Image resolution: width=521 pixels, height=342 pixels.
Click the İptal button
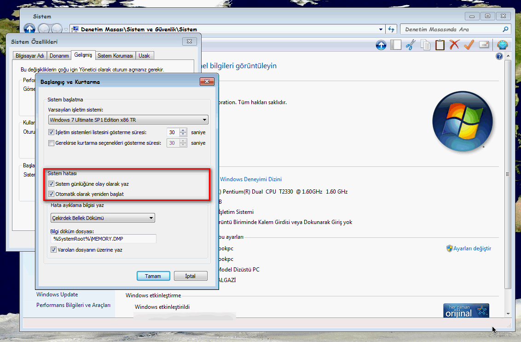click(x=191, y=276)
